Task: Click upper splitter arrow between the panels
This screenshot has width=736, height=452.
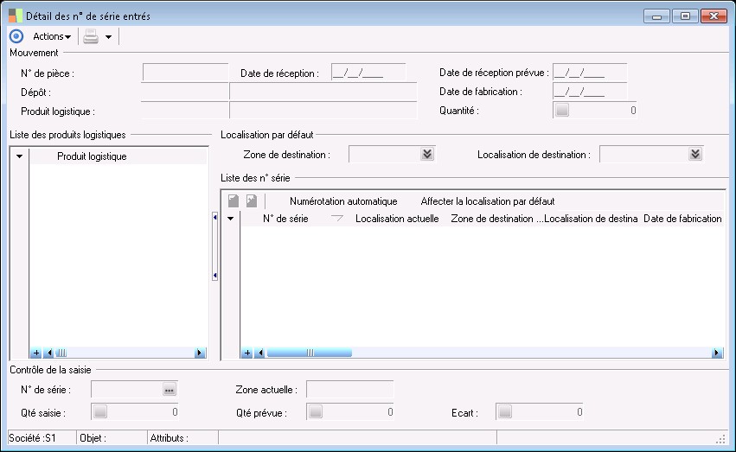Action: click(215, 218)
